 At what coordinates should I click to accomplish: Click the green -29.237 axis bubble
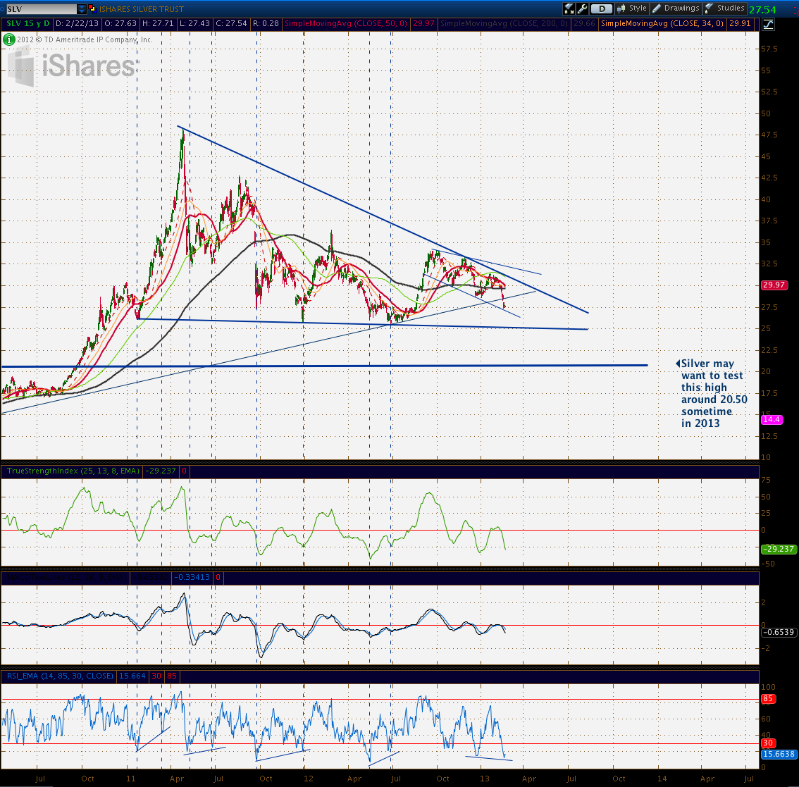click(x=778, y=549)
